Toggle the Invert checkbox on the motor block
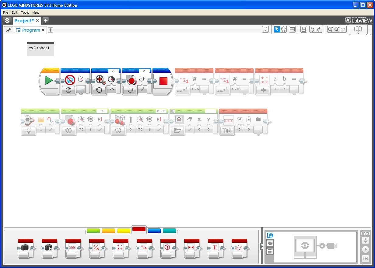 [142, 89]
